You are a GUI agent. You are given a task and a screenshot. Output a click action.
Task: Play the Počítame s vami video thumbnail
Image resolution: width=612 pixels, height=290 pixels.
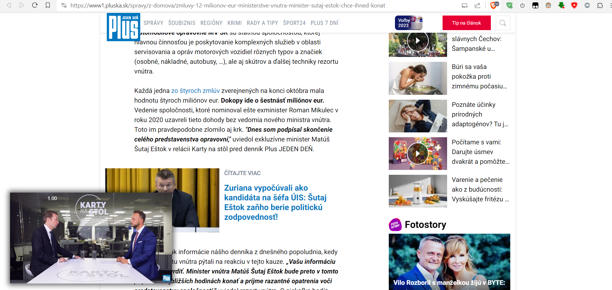point(418,153)
